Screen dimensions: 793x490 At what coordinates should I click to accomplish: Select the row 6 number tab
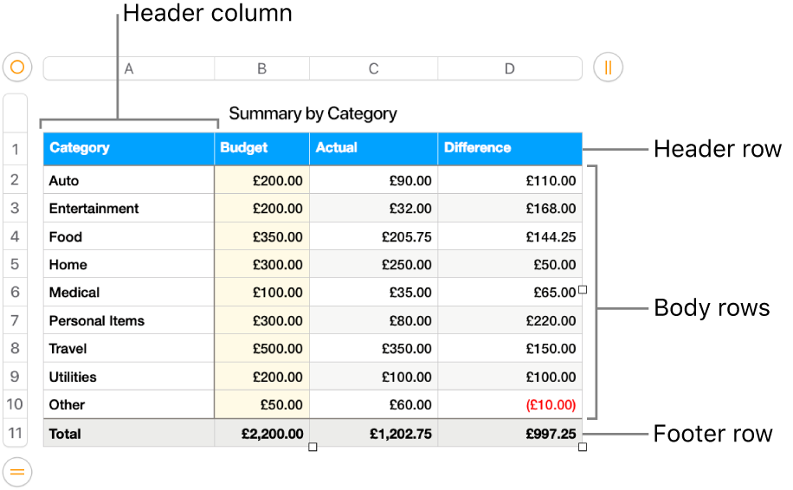(16, 293)
